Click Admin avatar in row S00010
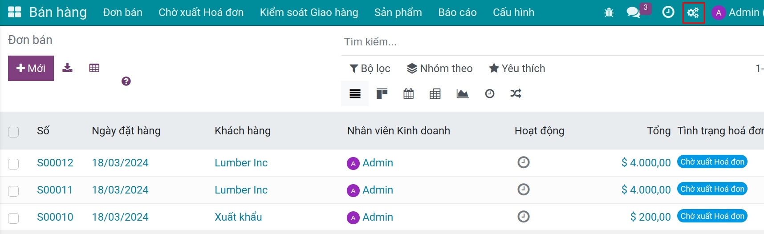Image resolution: width=764 pixels, height=234 pixels. pyautogui.click(x=353, y=218)
